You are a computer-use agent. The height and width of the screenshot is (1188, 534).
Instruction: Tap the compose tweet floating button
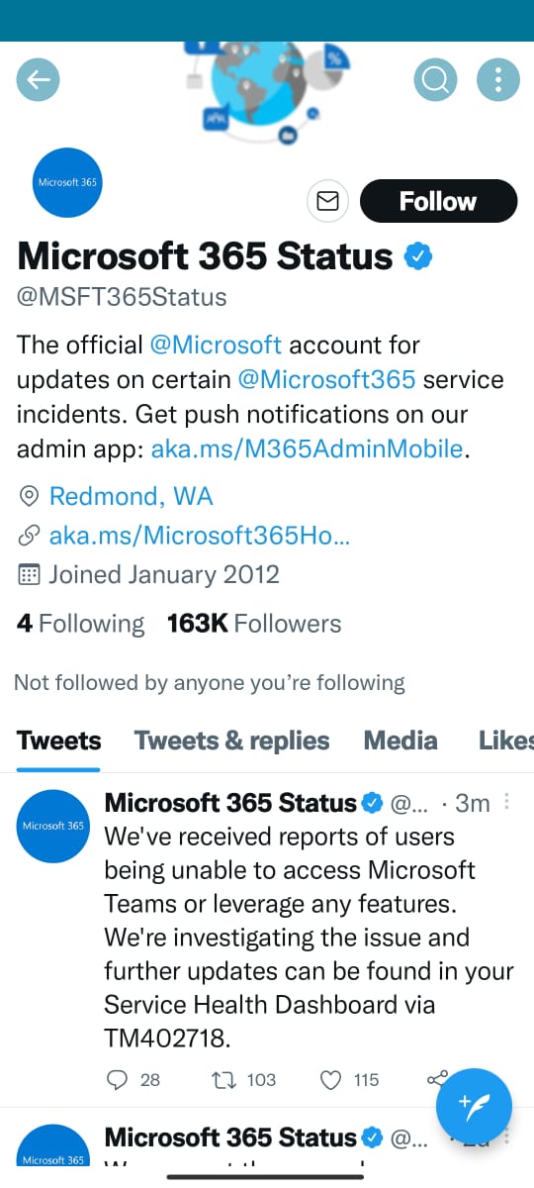(x=475, y=1106)
